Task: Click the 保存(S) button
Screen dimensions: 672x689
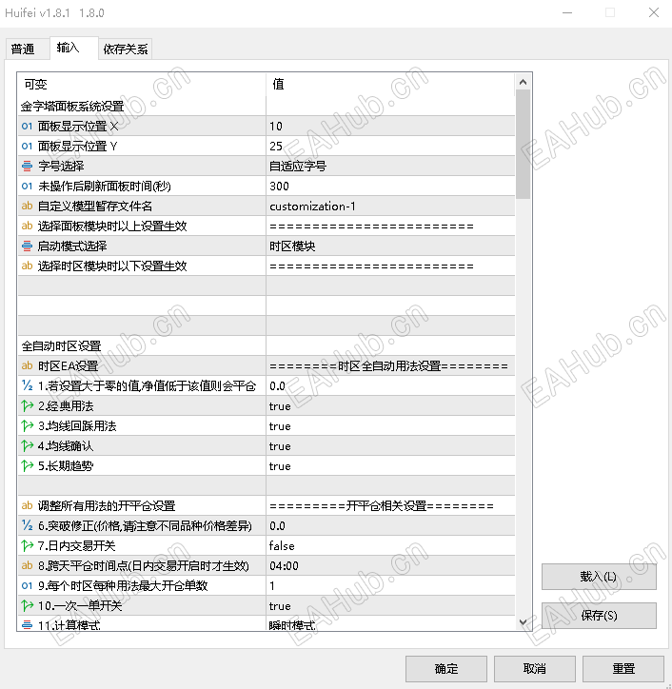Action: coord(599,615)
